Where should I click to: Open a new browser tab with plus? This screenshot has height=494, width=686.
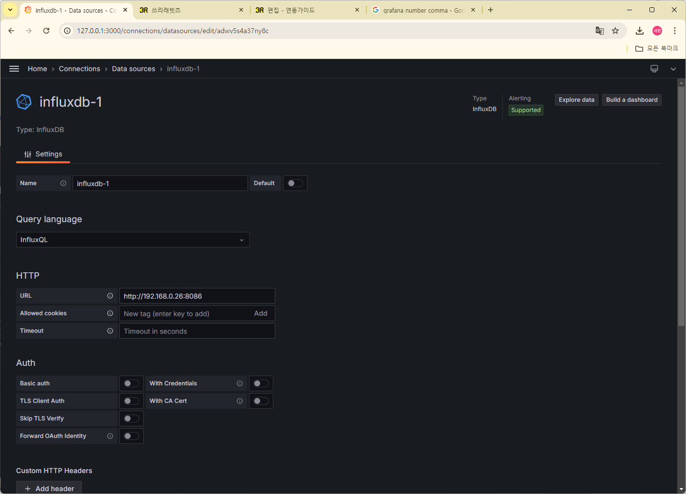(x=491, y=10)
